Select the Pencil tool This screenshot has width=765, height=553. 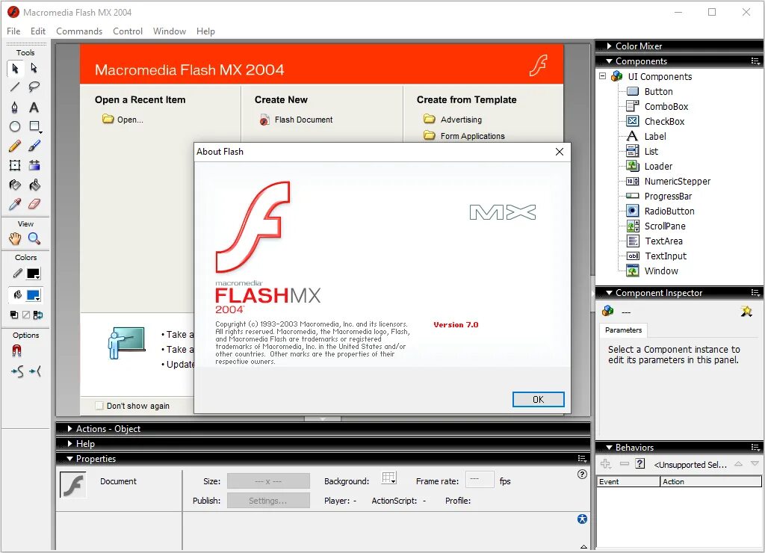(x=15, y=146)
